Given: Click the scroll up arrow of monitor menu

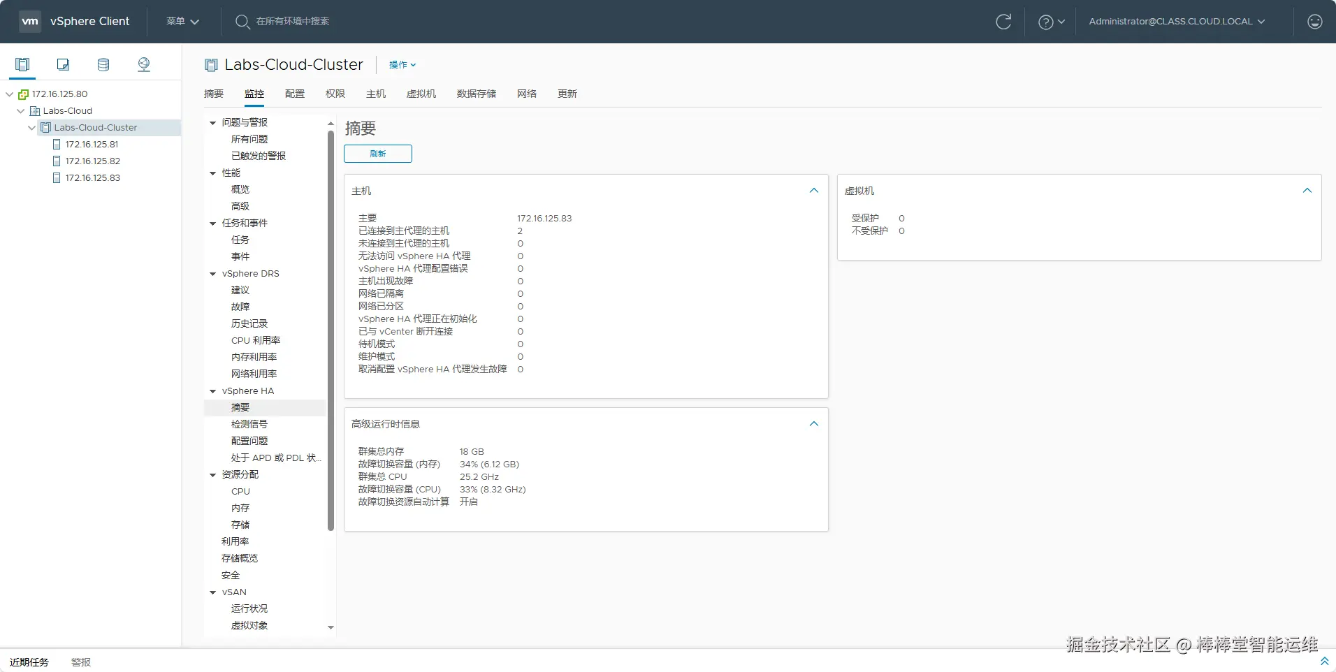Looking at the screenshot, I should pyautogui.click(x=331, y=124).
